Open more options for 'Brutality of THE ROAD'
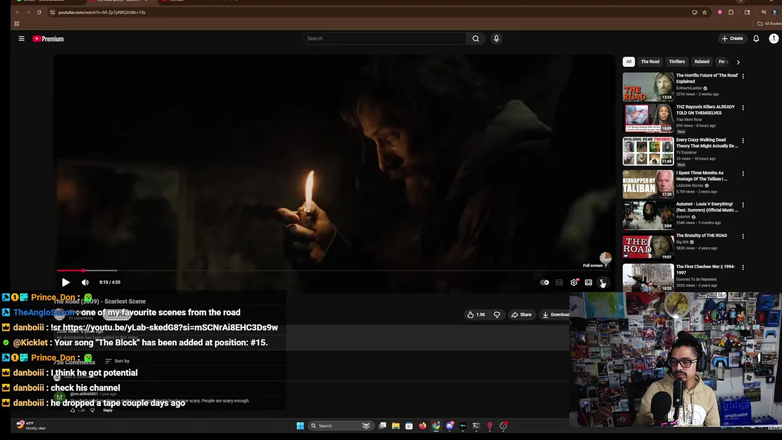 743,236
